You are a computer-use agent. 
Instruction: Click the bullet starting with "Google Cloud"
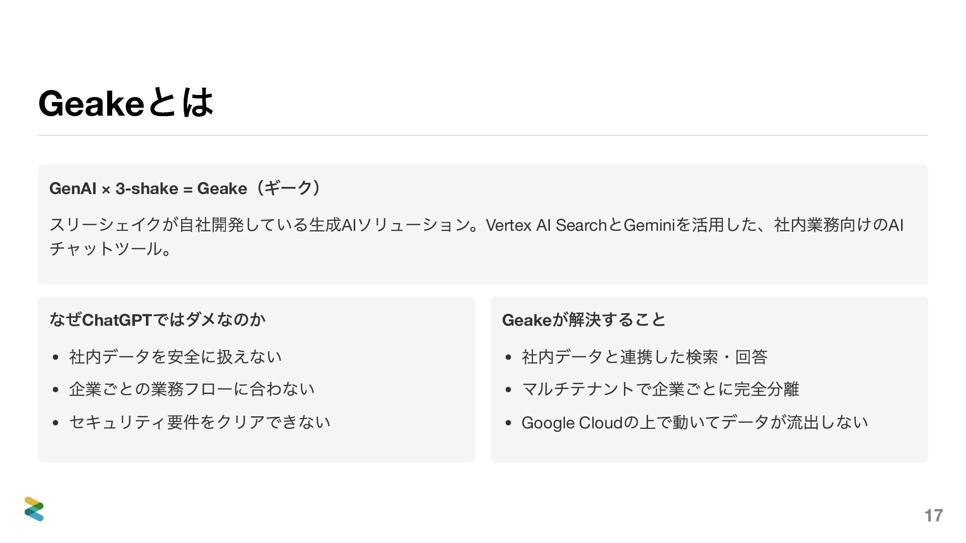pos(694,422)
